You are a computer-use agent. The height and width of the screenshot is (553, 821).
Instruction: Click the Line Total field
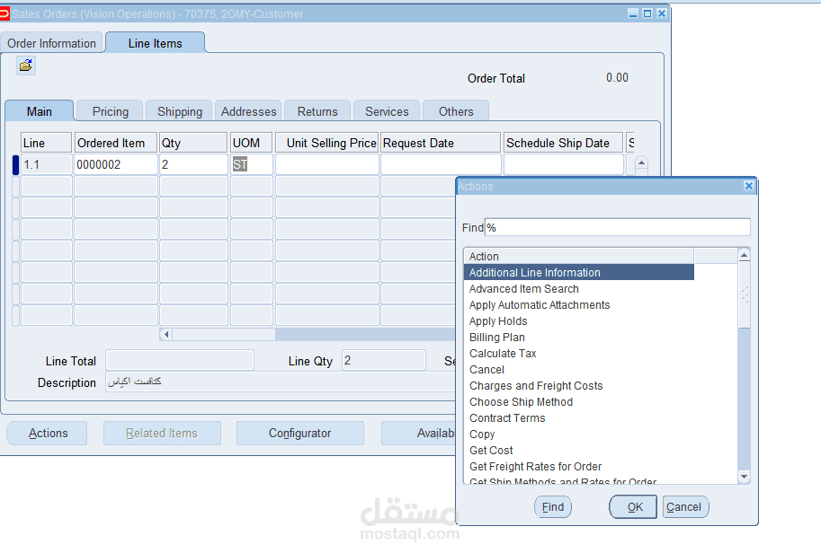point(180,361)
